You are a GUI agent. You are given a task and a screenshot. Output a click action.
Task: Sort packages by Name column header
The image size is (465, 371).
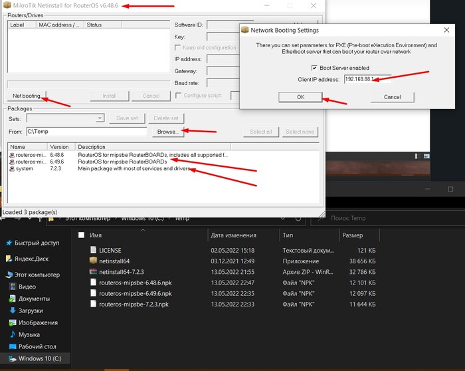(27, 147)
